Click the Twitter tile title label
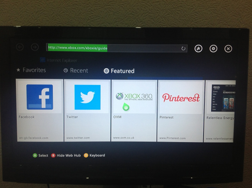 [x=72, y=117]
